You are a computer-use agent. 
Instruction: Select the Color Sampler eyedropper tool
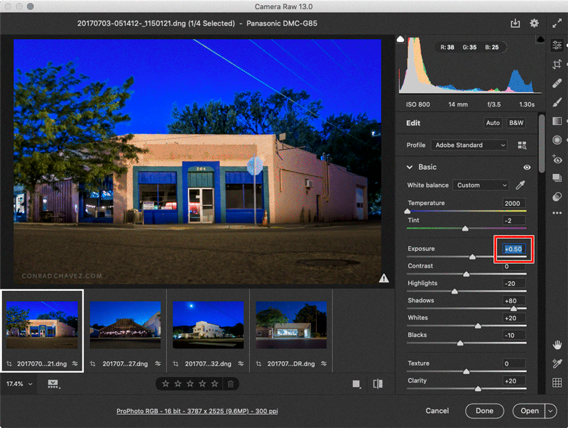[x=557, y=363]
